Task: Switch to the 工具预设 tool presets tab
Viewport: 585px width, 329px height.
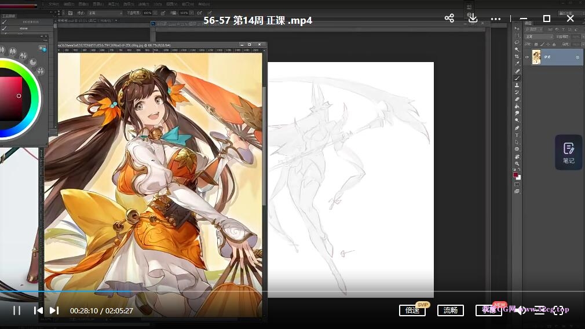Action: coord(9,16)
